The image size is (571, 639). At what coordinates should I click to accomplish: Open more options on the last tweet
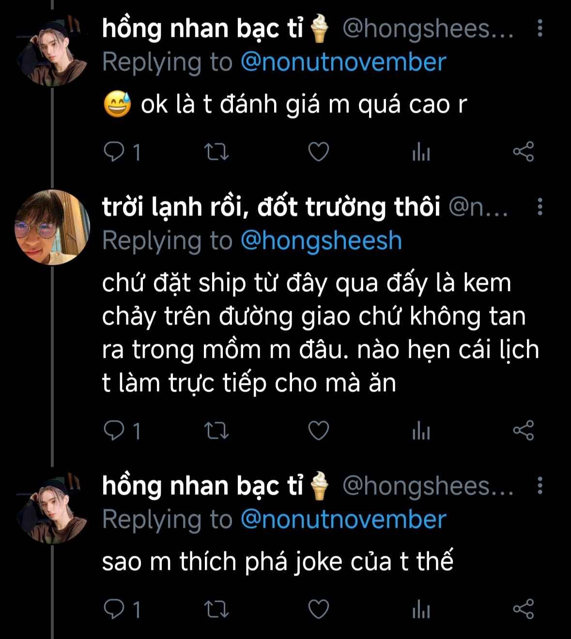[540, 486]
